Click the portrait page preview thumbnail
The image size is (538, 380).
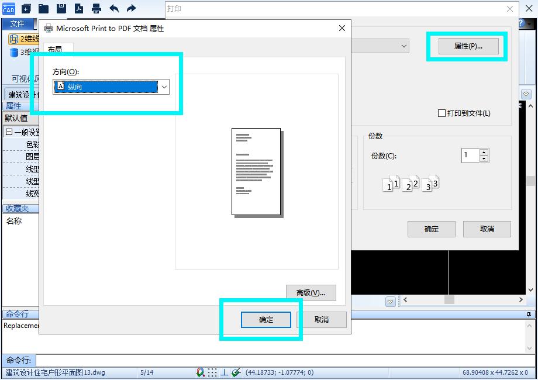tap(256, 172)
